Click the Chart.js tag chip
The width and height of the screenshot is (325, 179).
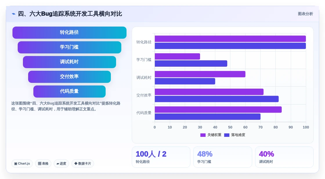coord(22,163)
